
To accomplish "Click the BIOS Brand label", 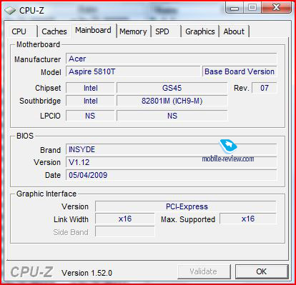I will pos(50,150).
